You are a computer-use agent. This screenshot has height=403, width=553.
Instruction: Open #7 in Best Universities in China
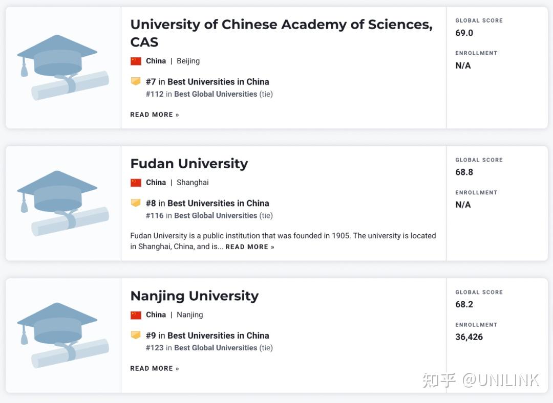pyautogui.click(x=207, y=82)
